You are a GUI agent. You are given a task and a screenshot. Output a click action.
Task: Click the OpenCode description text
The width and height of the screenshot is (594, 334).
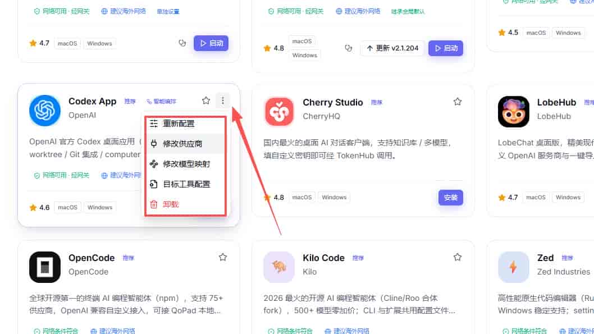click(126, 304)
